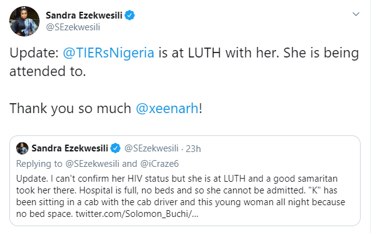
Task: Open the @SEzekwesili handle below the top name
Action: [73, 27]
